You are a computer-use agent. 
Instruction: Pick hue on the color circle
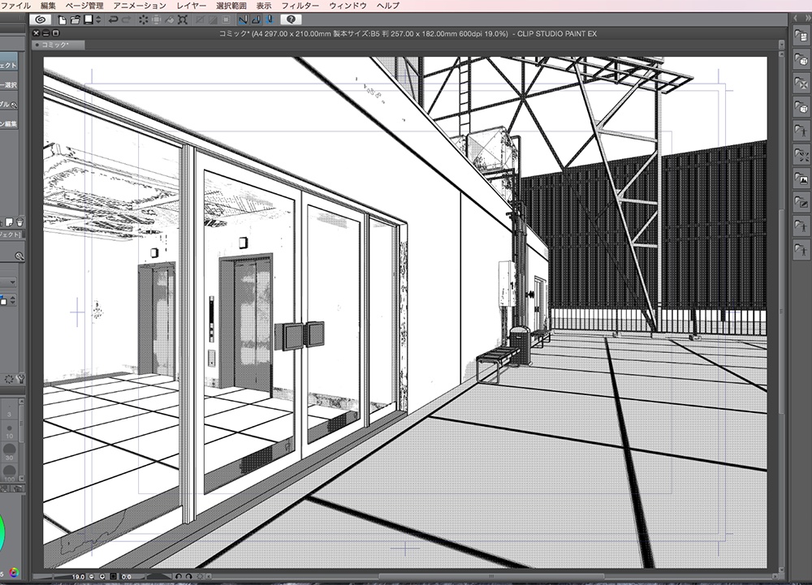2,531
